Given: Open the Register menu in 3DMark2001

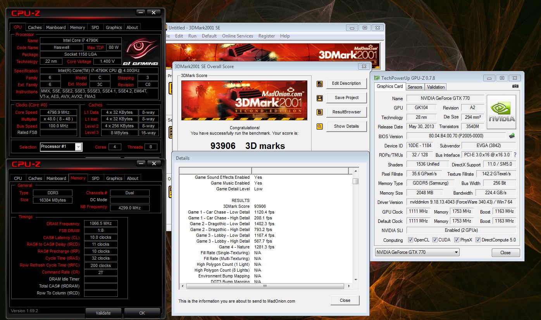Looking at the screenshot, I should coord(267,36).
